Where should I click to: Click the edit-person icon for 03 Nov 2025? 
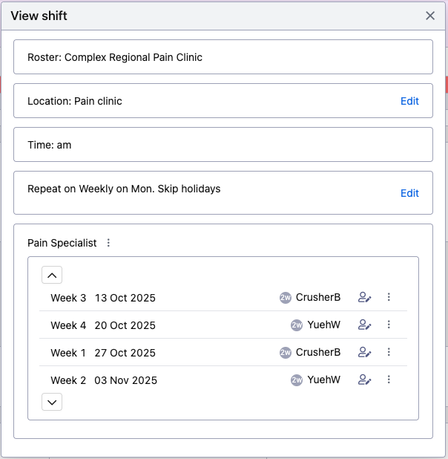point(365,380)
